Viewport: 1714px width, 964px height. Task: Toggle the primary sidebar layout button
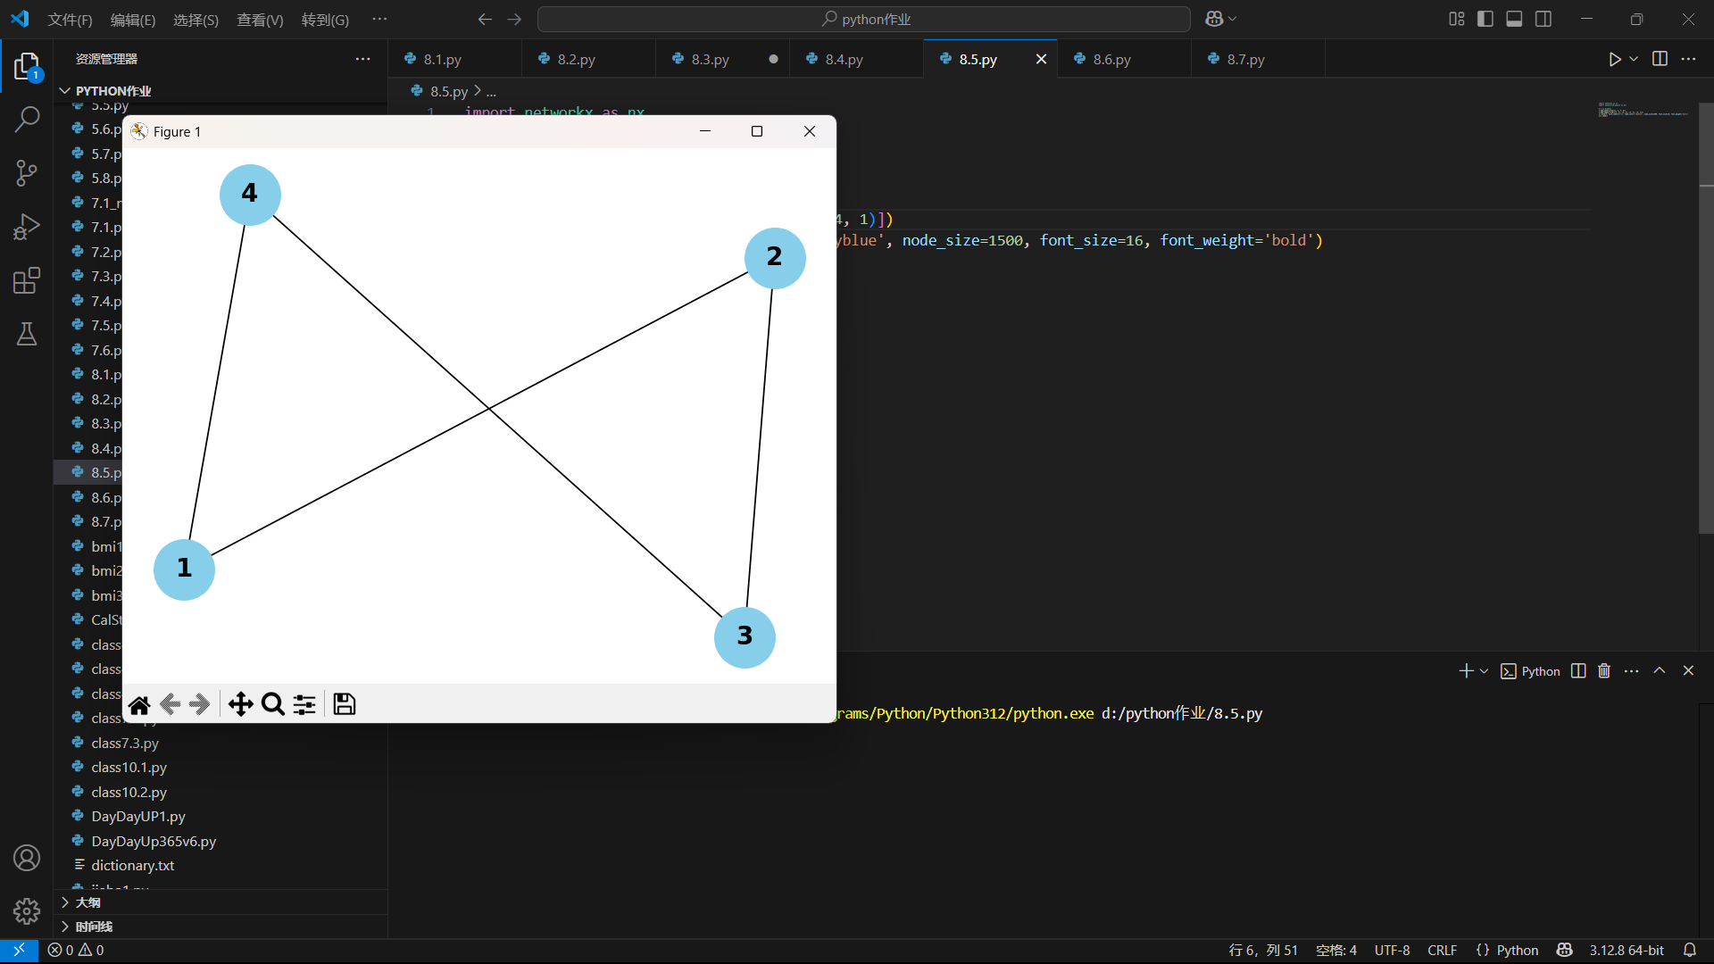point(1485,19)
